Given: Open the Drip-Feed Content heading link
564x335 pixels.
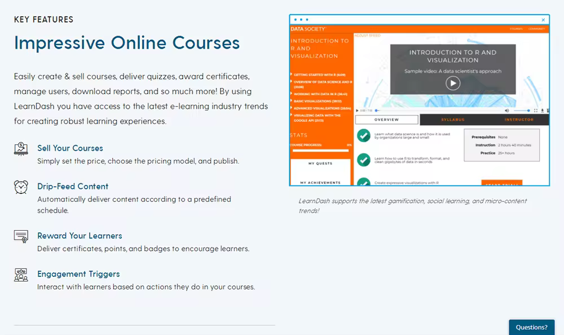Looking at the screenshot, I should pyautogui.click(x=73, y=186).
